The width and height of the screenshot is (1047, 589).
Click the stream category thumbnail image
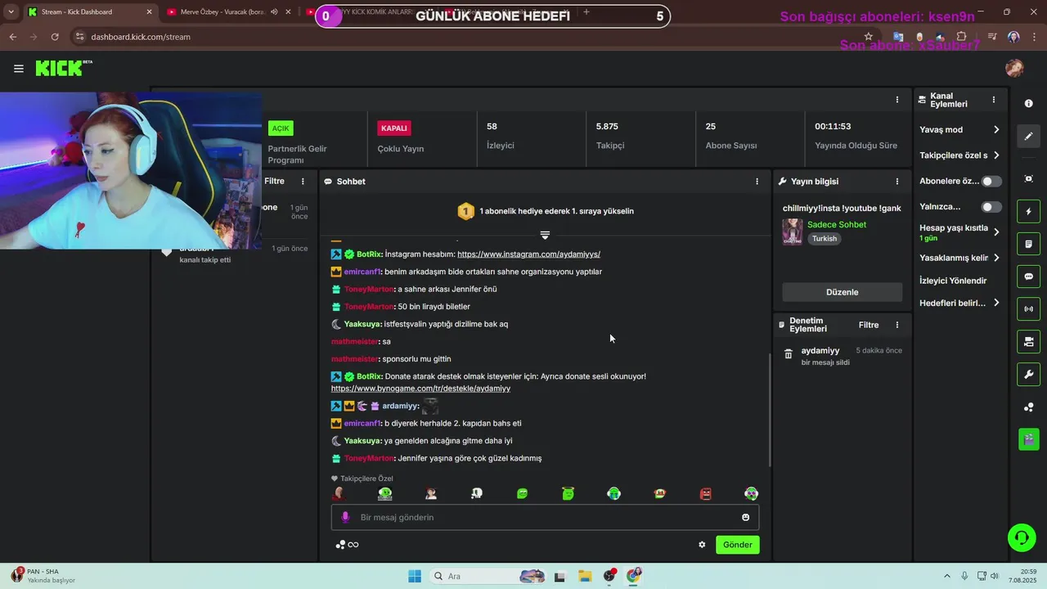coord(792,232)
